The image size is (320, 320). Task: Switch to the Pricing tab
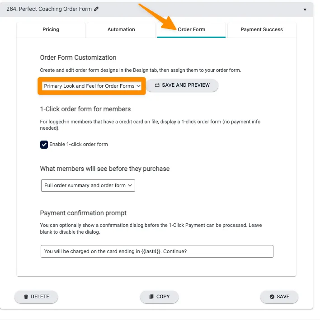point(51,30)
